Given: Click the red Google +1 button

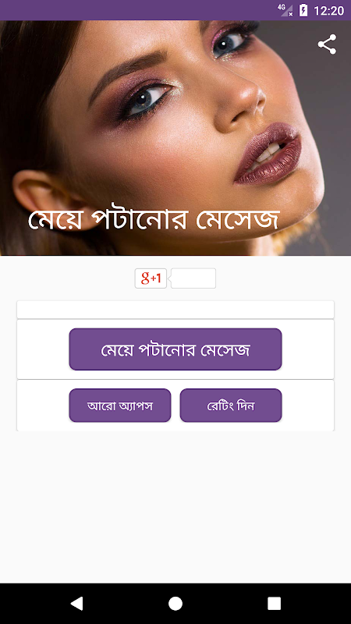Looking at the screenshot, I should tap(151, 278).
